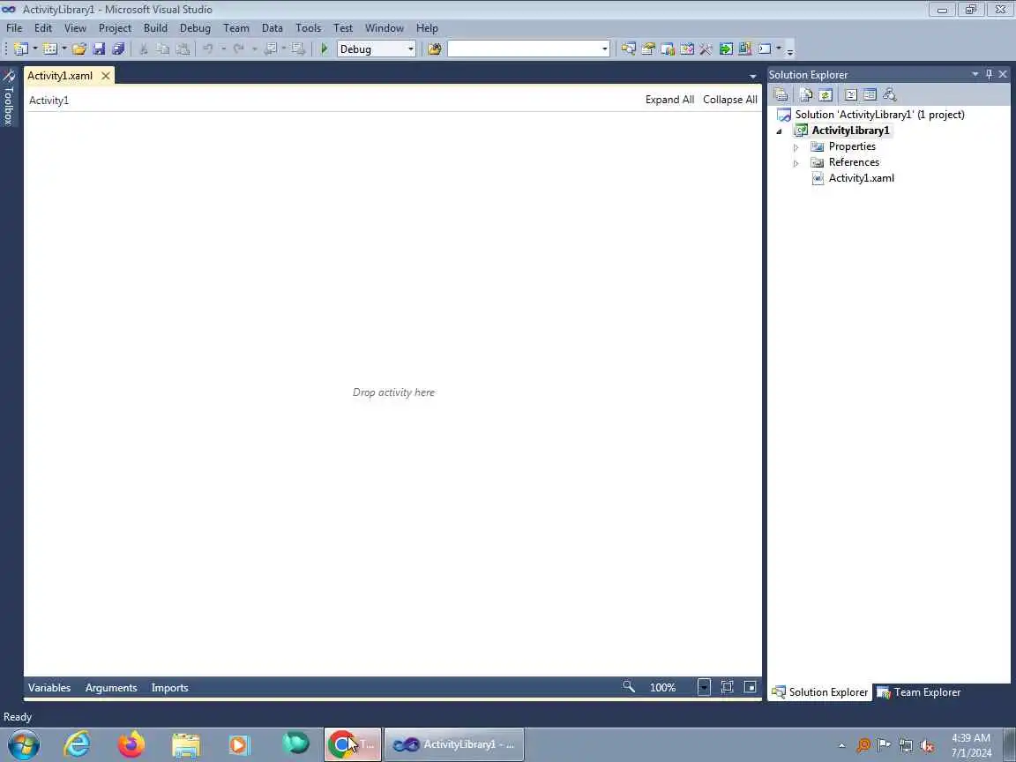The image size is (1016, 762).
Task: Open the File menu
Action: click(x=14, y=28)
